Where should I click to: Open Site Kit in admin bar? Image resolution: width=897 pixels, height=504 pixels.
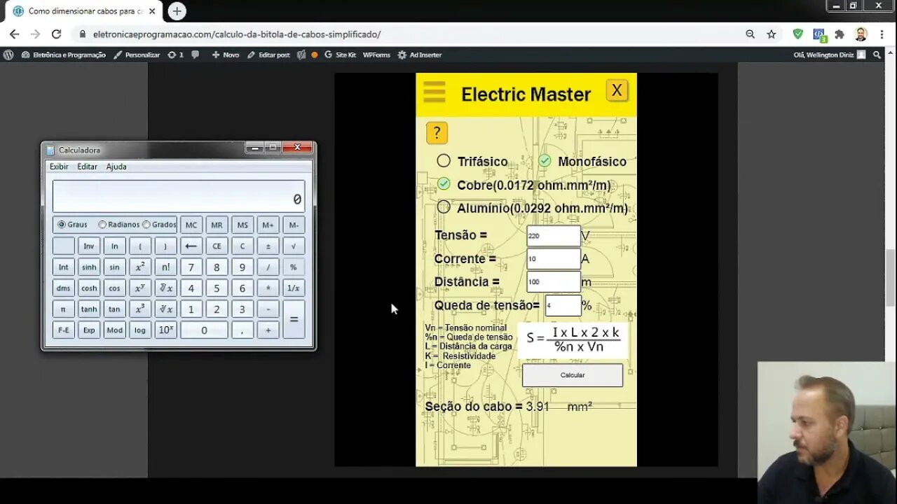point(340,55)
